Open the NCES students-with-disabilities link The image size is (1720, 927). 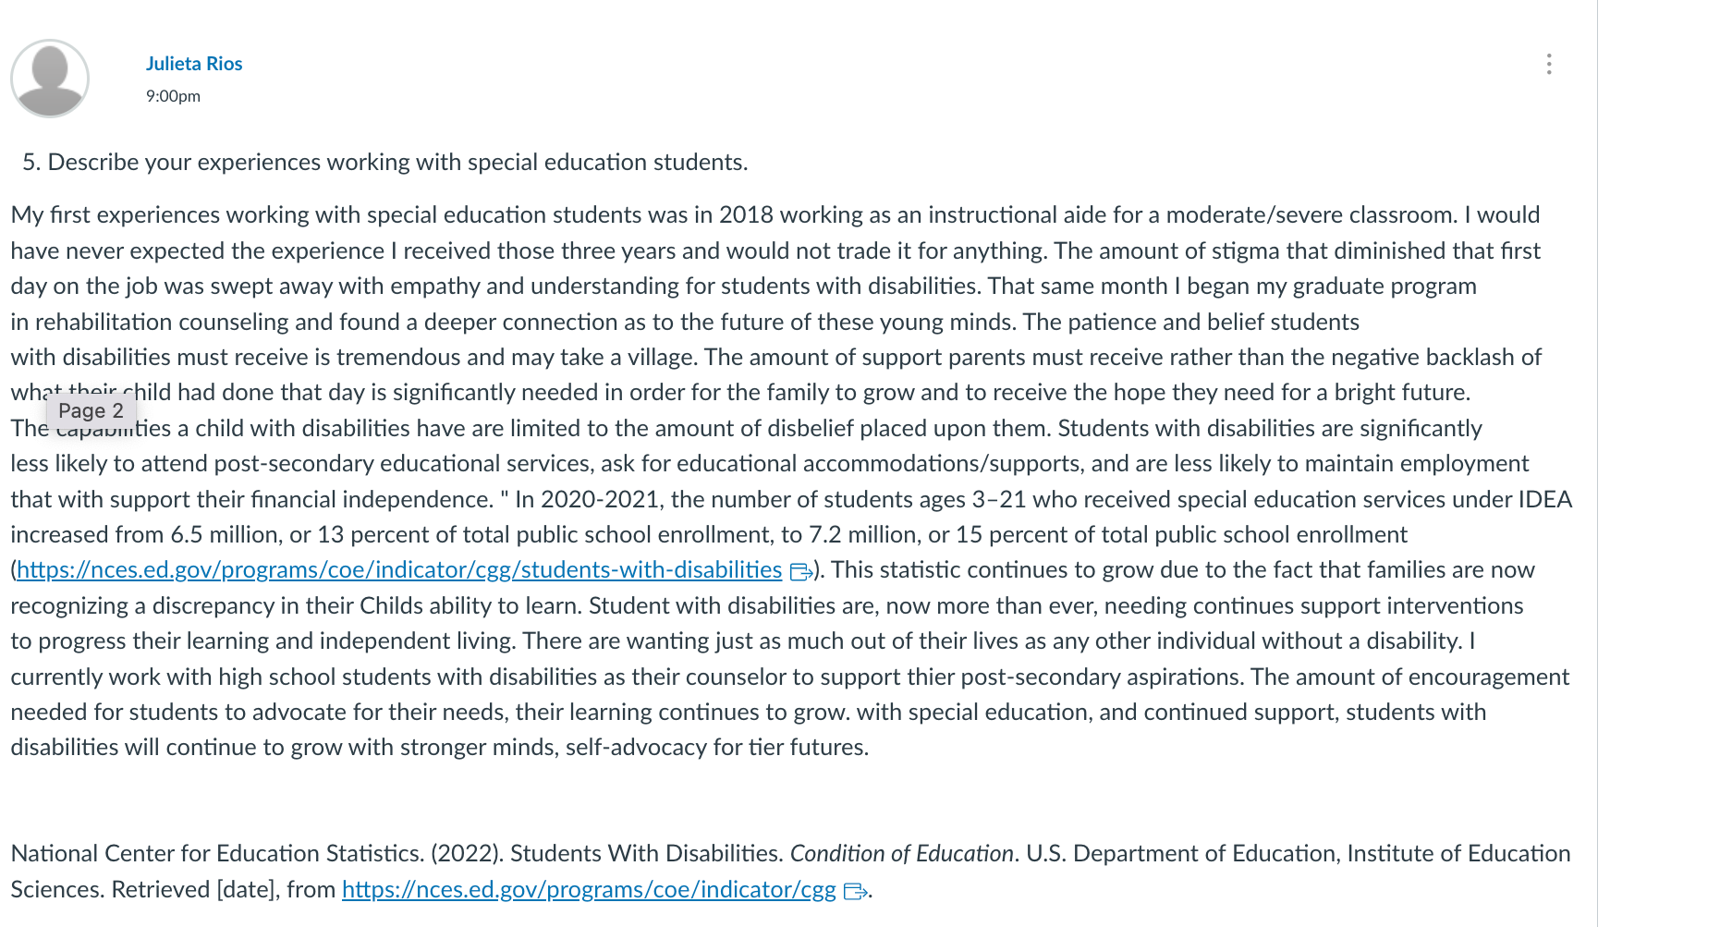pyautogui.click(x=399, y=570)
